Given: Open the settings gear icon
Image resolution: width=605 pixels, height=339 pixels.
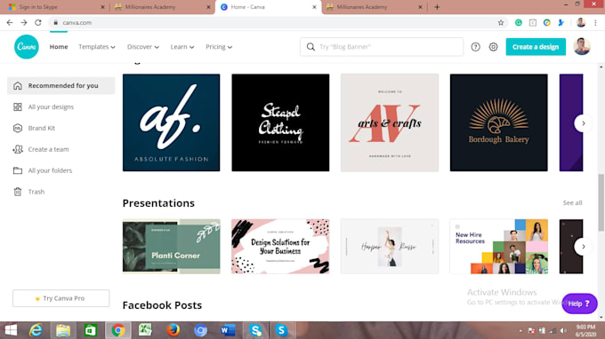Looking at the screenshot, I should click(493, 47).
